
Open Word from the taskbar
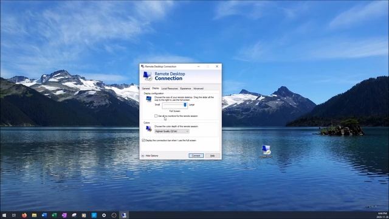pyautogui.click(x=44, y=215)
